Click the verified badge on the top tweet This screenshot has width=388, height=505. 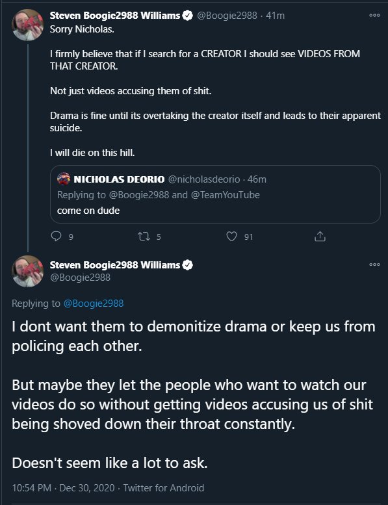coord(187,16)
